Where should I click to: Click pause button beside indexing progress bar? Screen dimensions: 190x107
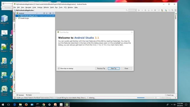[156, 98]
